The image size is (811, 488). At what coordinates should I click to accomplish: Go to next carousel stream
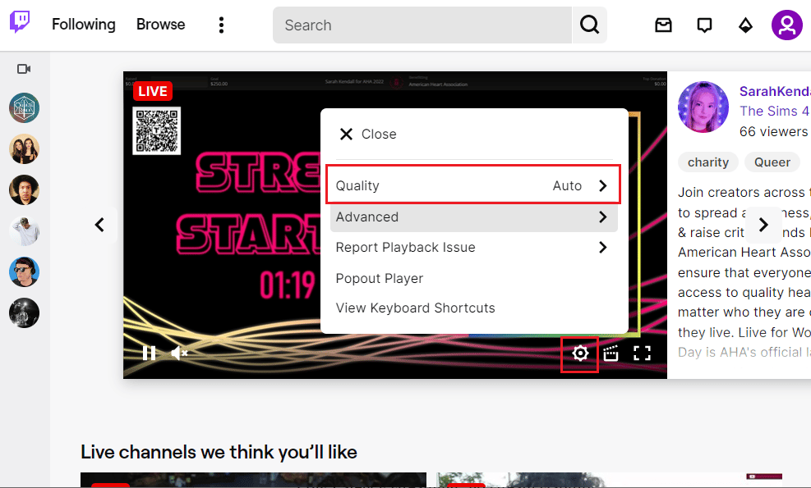click(763, 225)
